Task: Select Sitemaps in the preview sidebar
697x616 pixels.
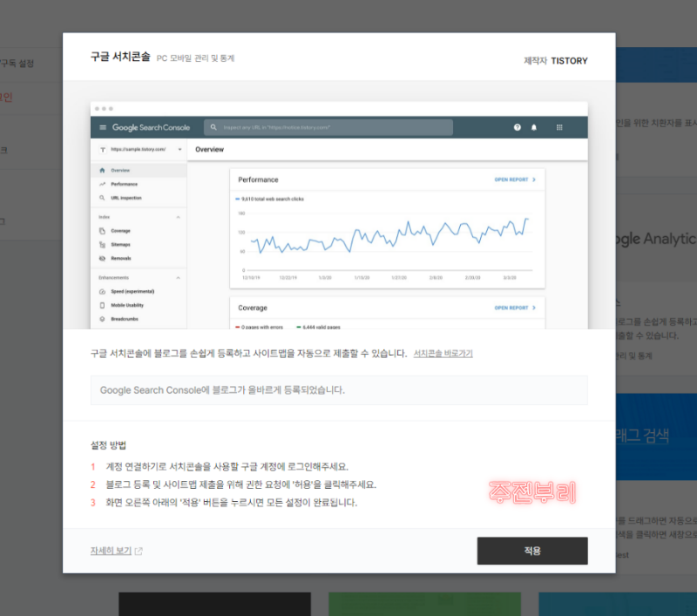Action: (x=139, y=245)
